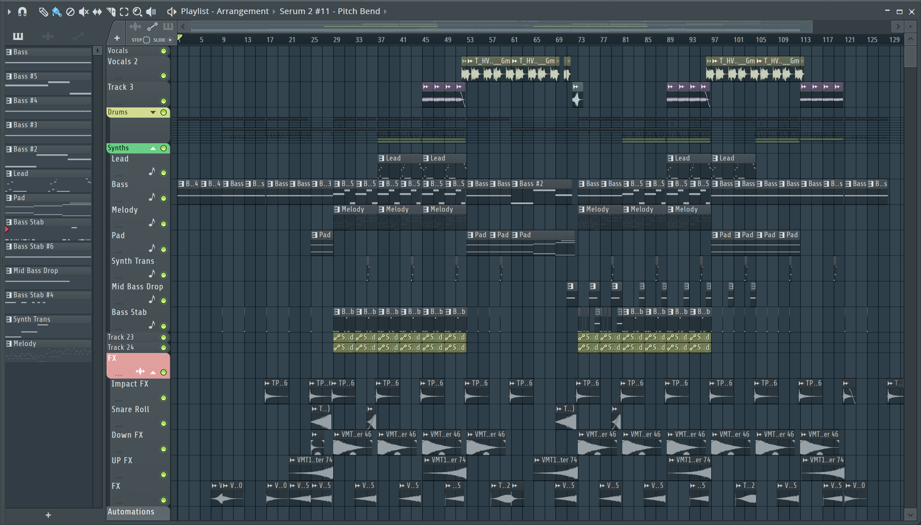
Task: Click vertical scrollbar down arrow
Action: [x=910, y=514]
